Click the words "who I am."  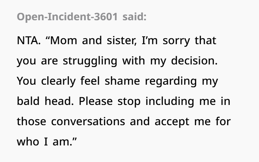click(47, 142)
